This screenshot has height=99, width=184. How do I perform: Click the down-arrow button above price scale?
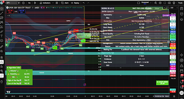164,8
